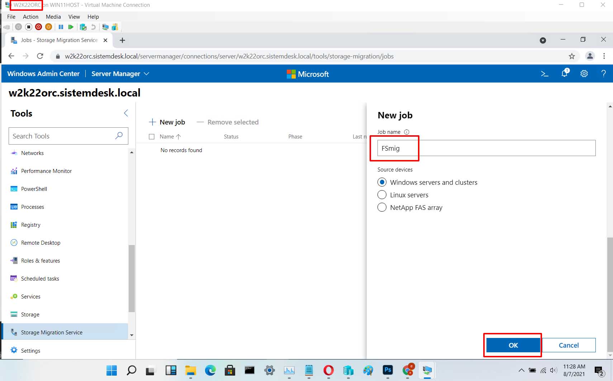Open Windows Admin Center settings gear
The height and width of the screenshot is (381, 613).
pos(584,74)
